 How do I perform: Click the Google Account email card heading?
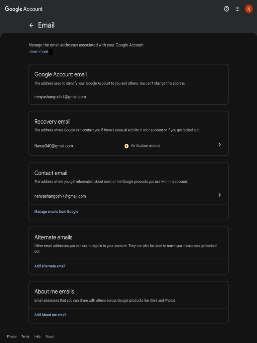(x=61, y=74)
